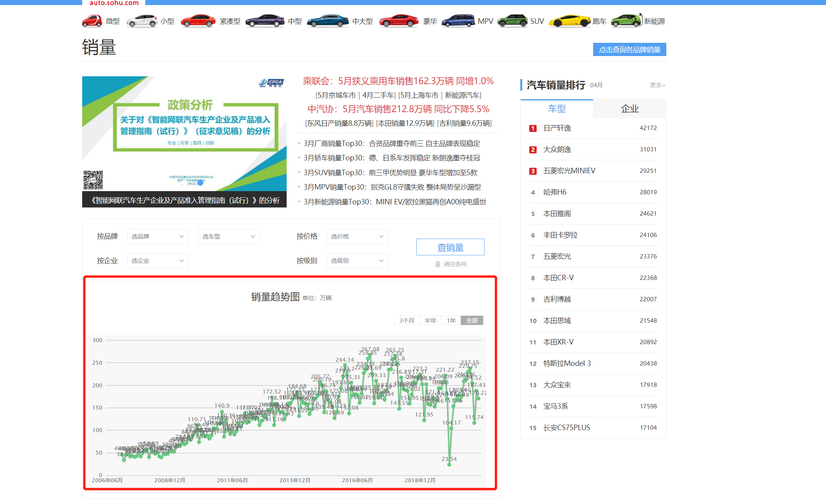This screenshot has width=826, height=499.
Task: Open the 新能源汽车 sub-link
Action: pyautogui.click(x=463, y=95)
